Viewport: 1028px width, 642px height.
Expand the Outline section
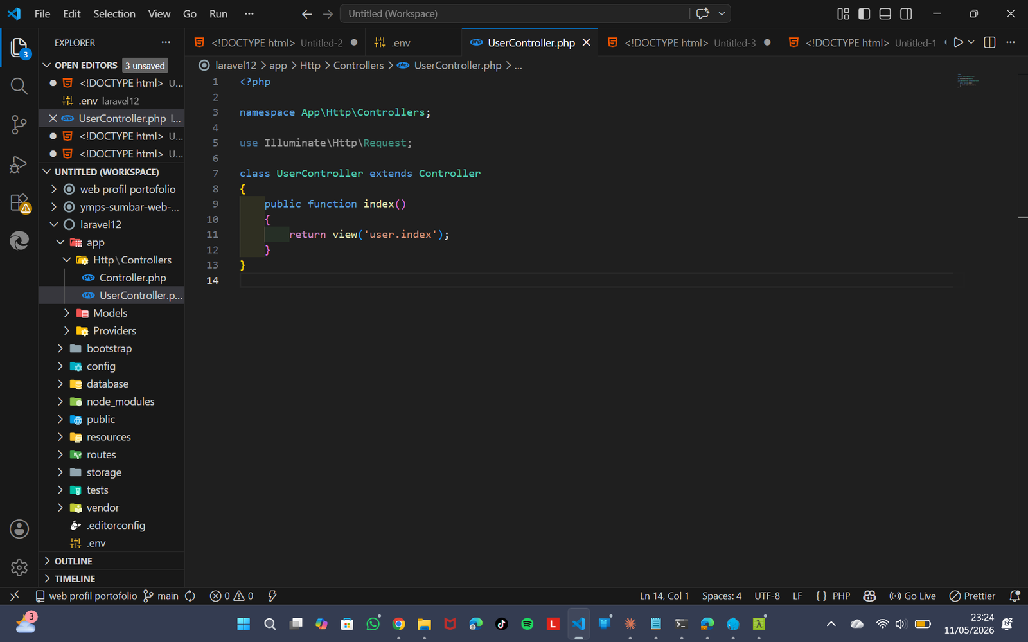tap(112, 561)
